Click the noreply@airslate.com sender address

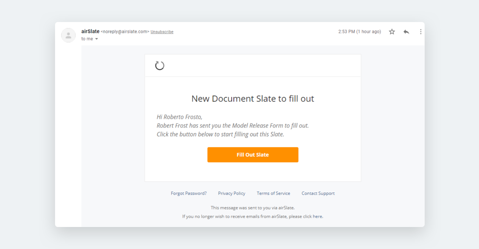(x=125, y=32)
